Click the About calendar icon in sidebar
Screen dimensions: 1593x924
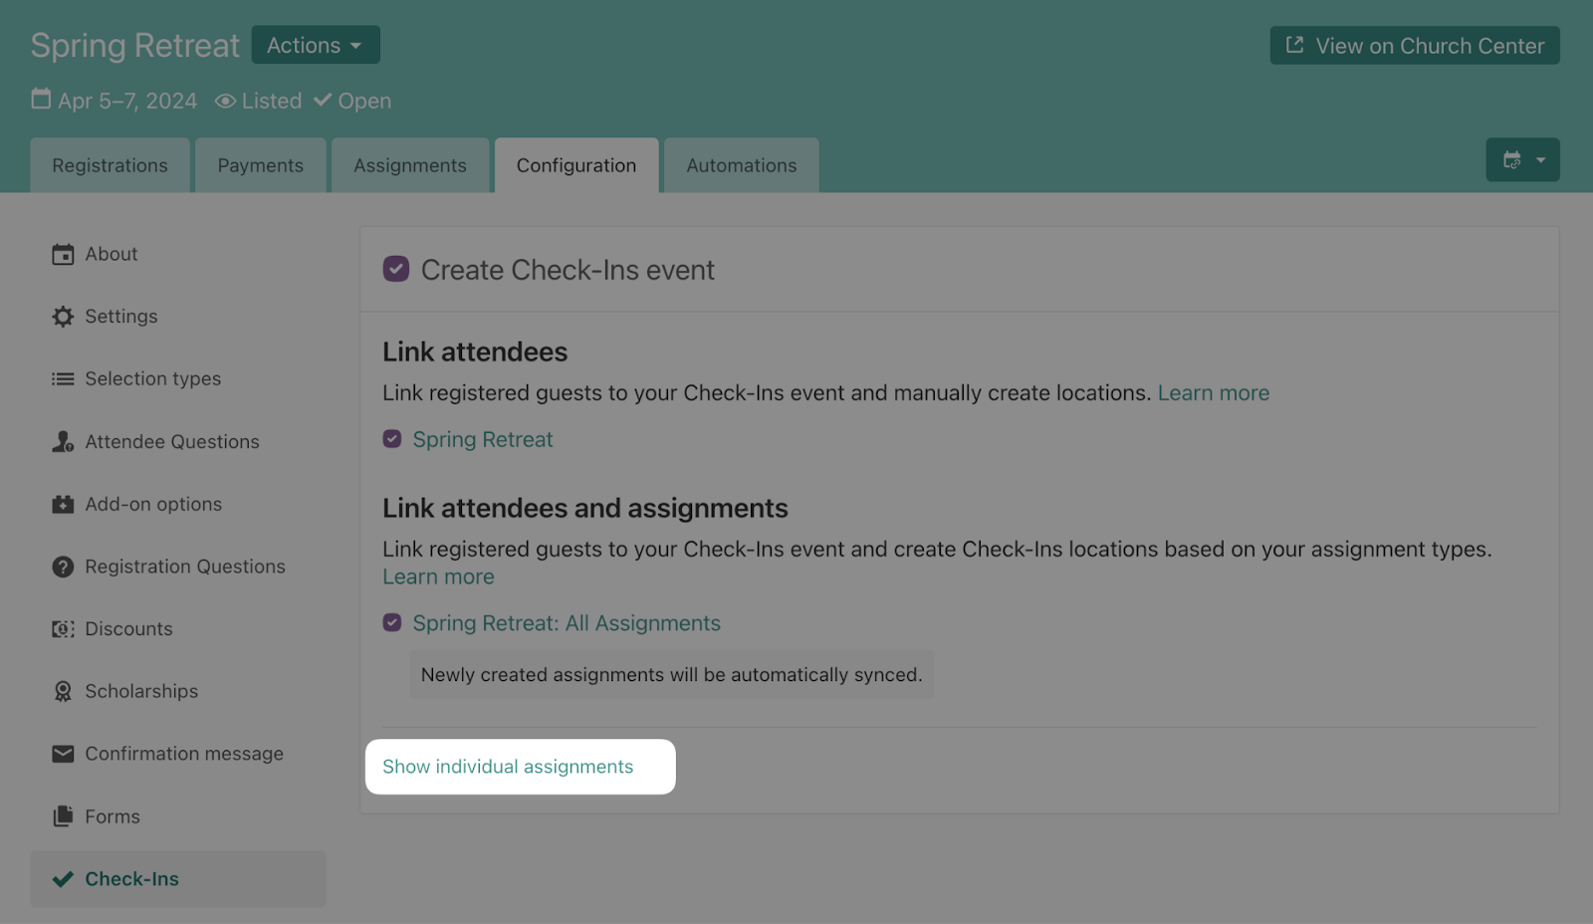63,255
